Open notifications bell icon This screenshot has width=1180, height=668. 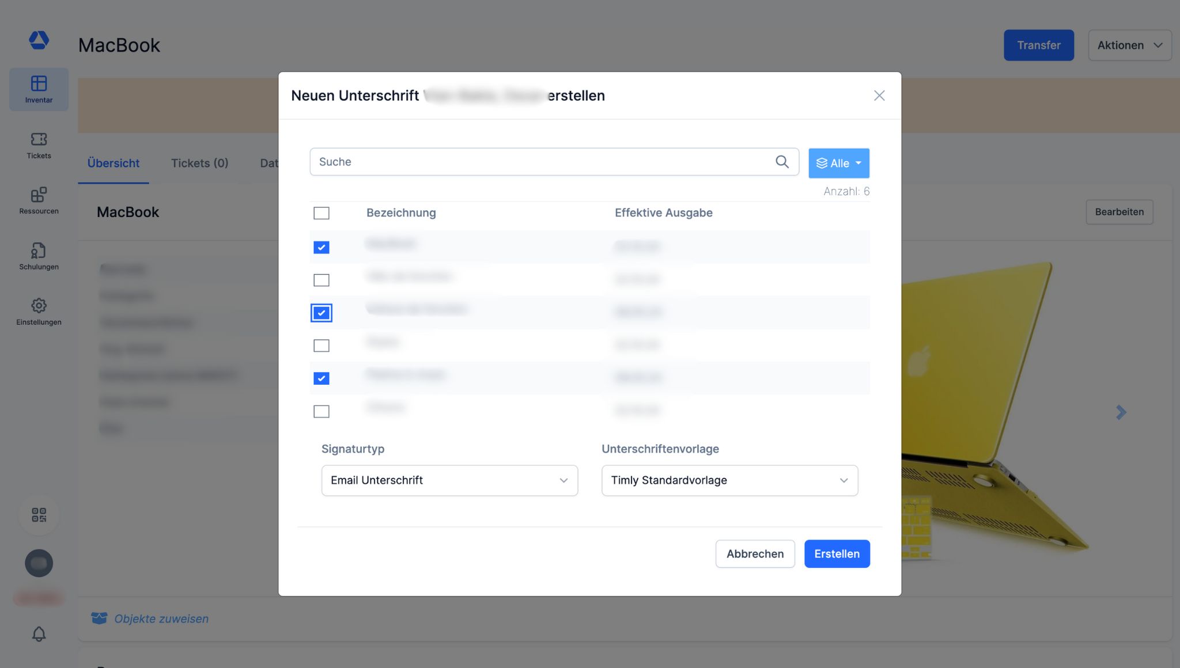click(x=39, y=634)
